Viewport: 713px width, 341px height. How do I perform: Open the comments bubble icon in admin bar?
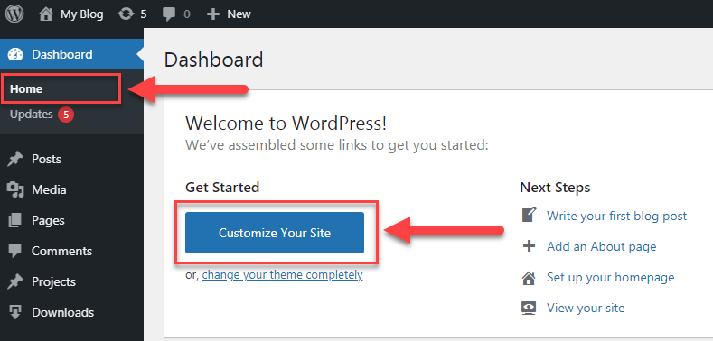point(169,14)
